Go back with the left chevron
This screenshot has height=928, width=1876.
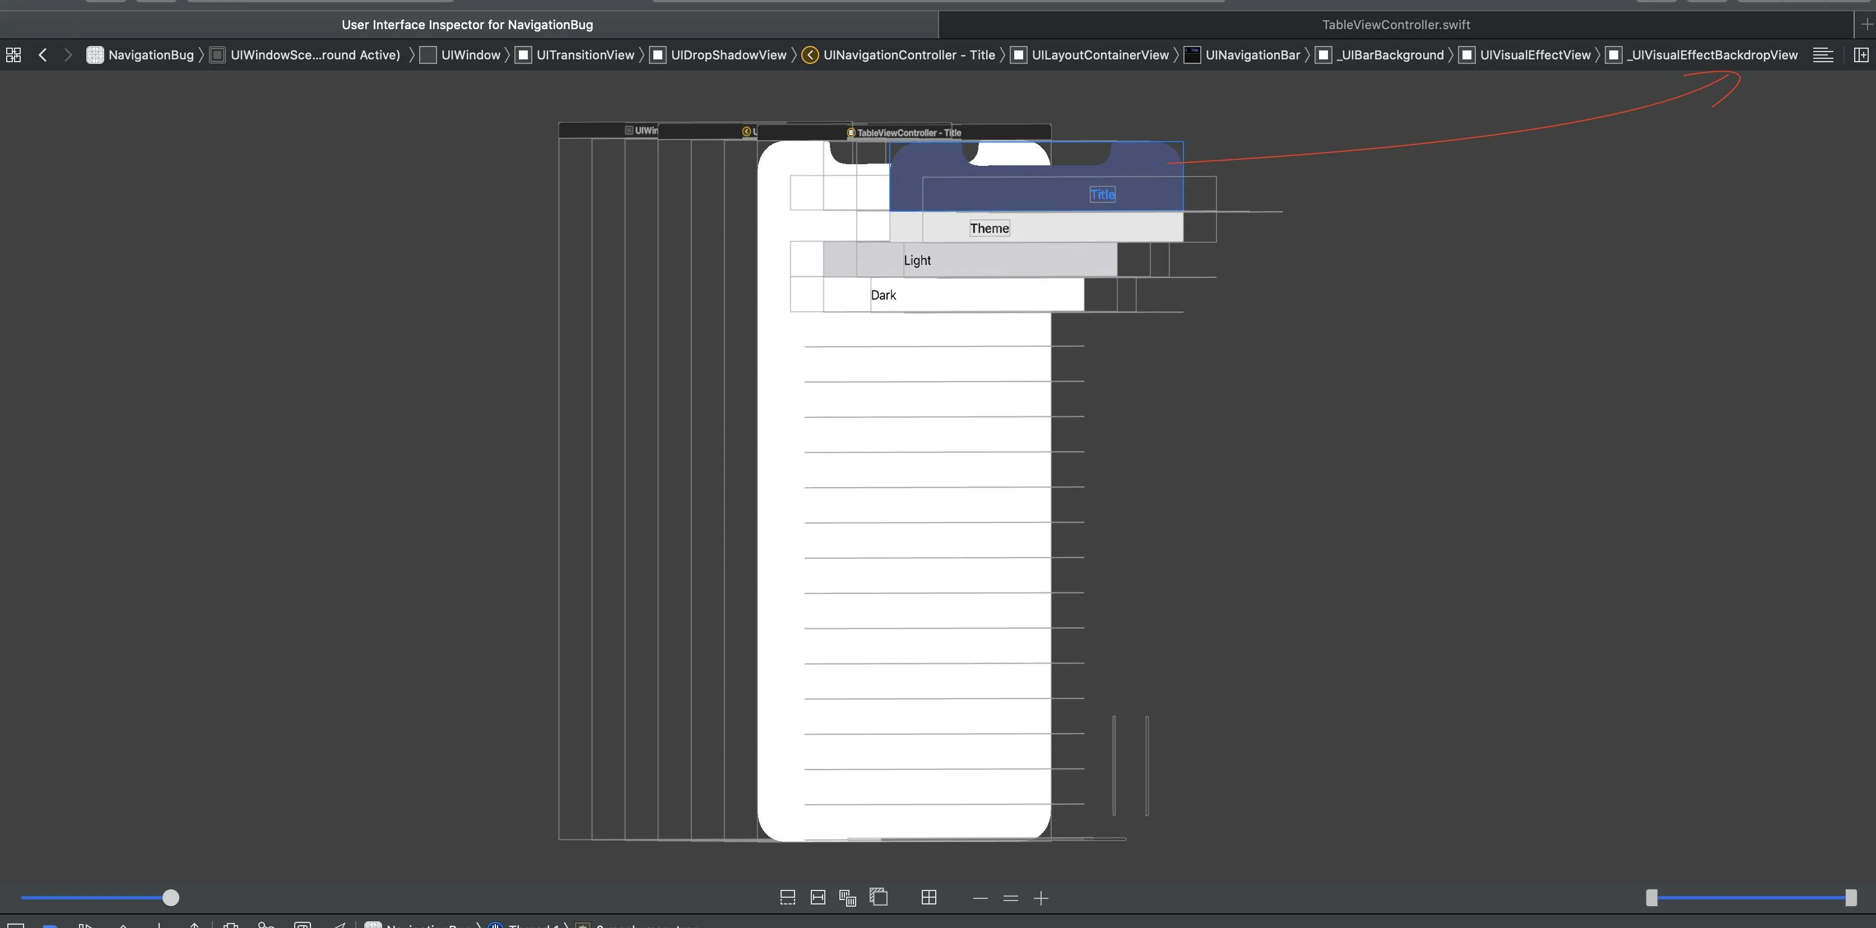coord(42,54)
